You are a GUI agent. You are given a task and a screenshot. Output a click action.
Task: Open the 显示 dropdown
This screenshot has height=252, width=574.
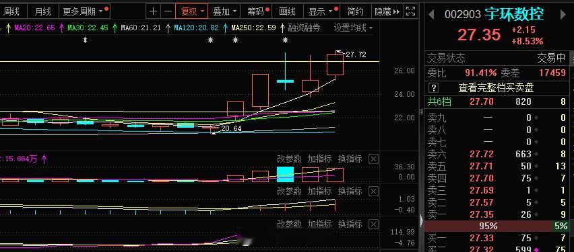pos(323,11)
